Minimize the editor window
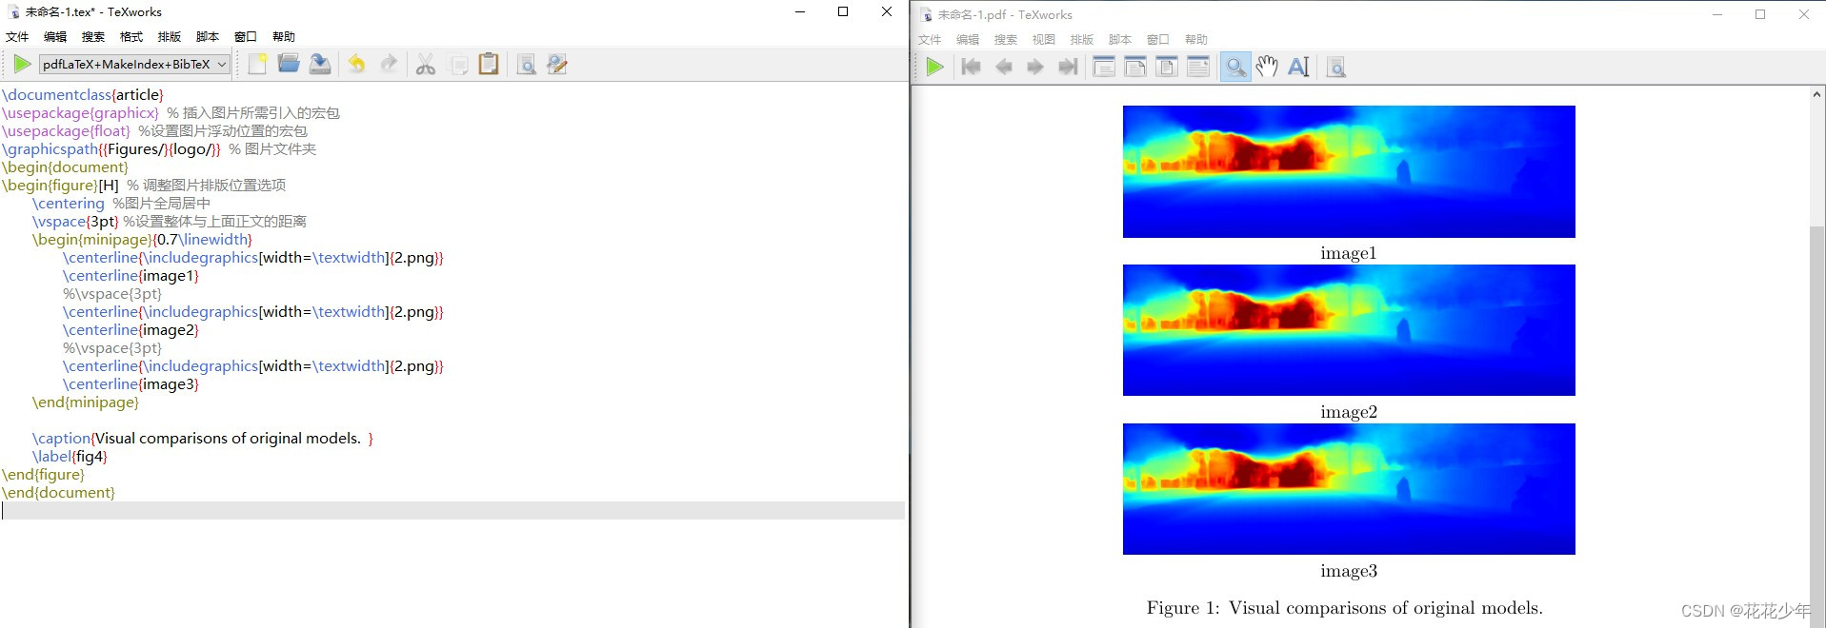The width and height of the screenshot is (1826, 628). tap(800, 11)
